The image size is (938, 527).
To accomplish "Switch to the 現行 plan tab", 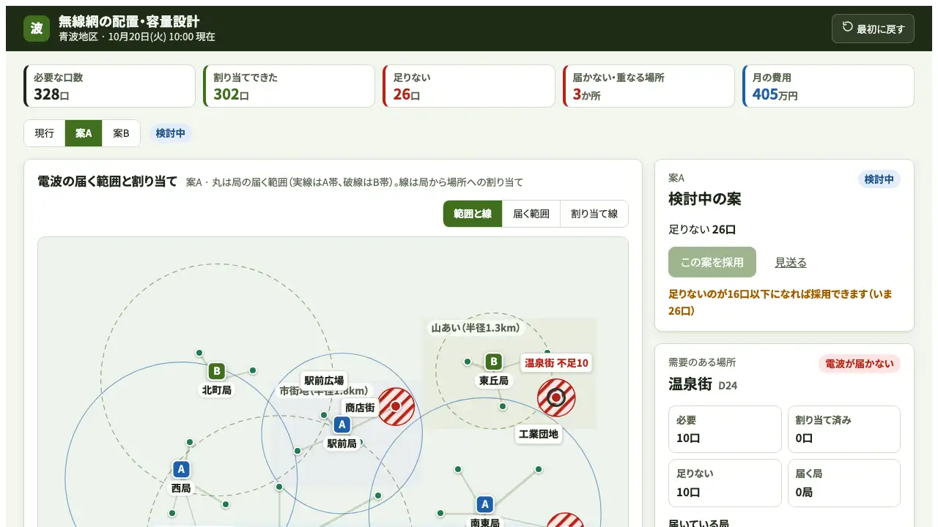I will pyautogui.click(x=45, y=133).
